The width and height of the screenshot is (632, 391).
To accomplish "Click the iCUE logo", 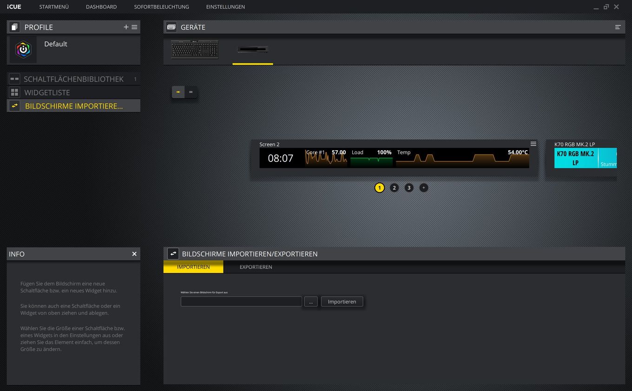I will (14, 7).
